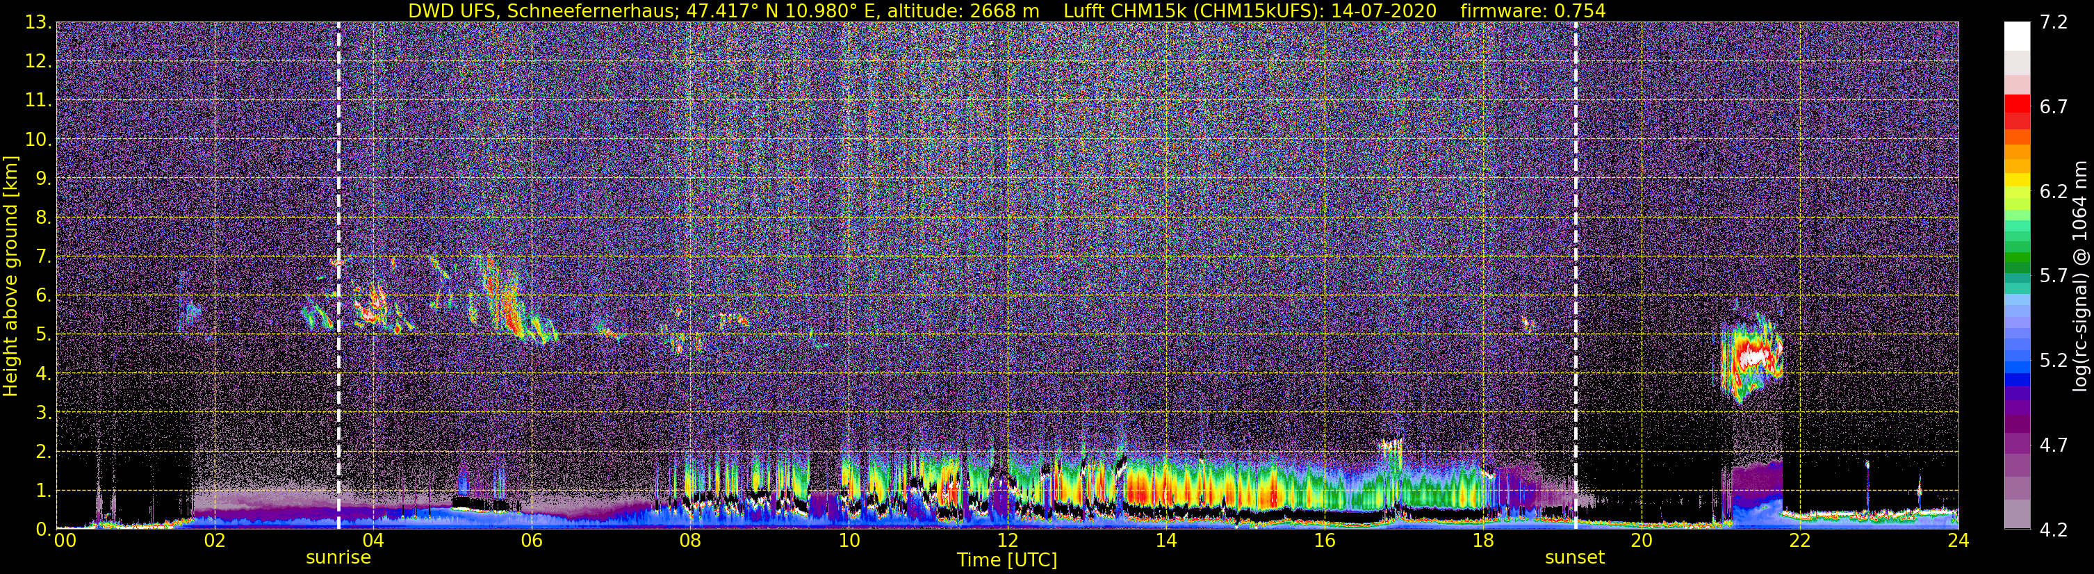This screenshot has height=574, width=2094.
Task: Click time axis tick label 18
Action: click(1482, 541)
